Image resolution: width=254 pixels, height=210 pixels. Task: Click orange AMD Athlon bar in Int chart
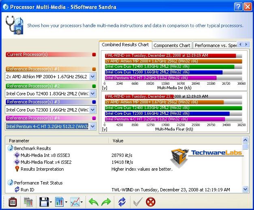click(173, 61)
